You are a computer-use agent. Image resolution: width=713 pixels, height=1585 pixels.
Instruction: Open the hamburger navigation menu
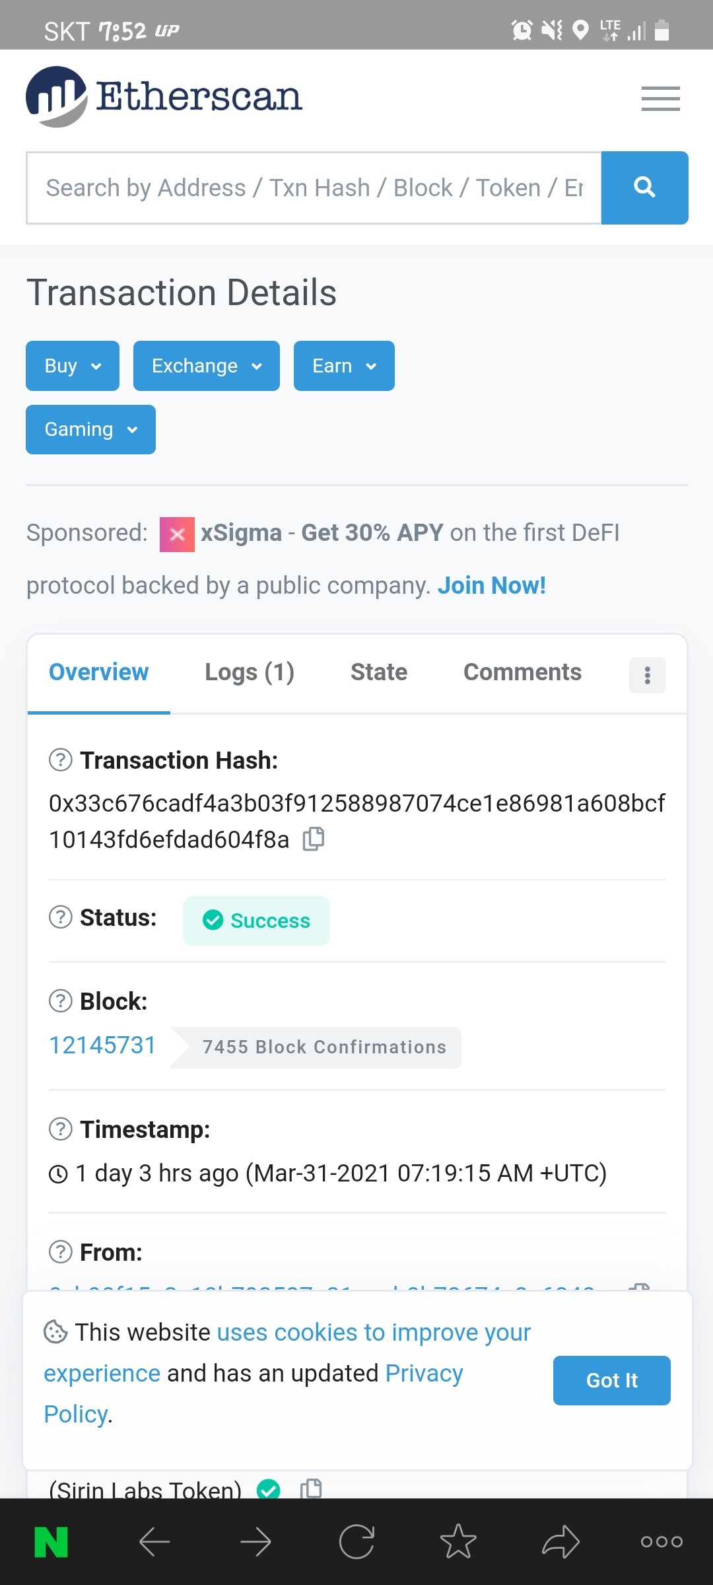click(x=660, y=98)
